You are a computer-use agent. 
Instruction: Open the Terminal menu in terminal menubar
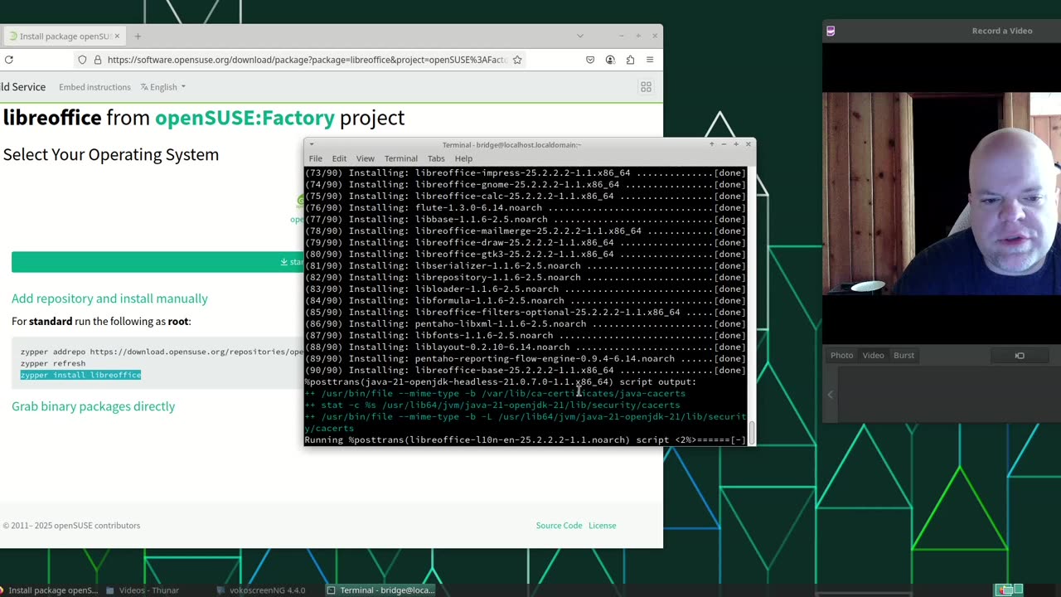(400, 158)
